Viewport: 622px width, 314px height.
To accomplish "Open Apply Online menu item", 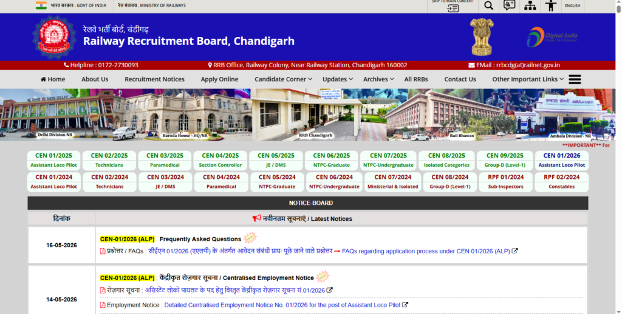I will [219, 79].
